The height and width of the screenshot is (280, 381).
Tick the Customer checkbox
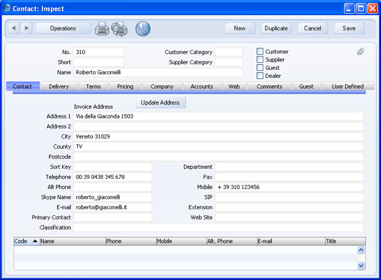(260, 51)
